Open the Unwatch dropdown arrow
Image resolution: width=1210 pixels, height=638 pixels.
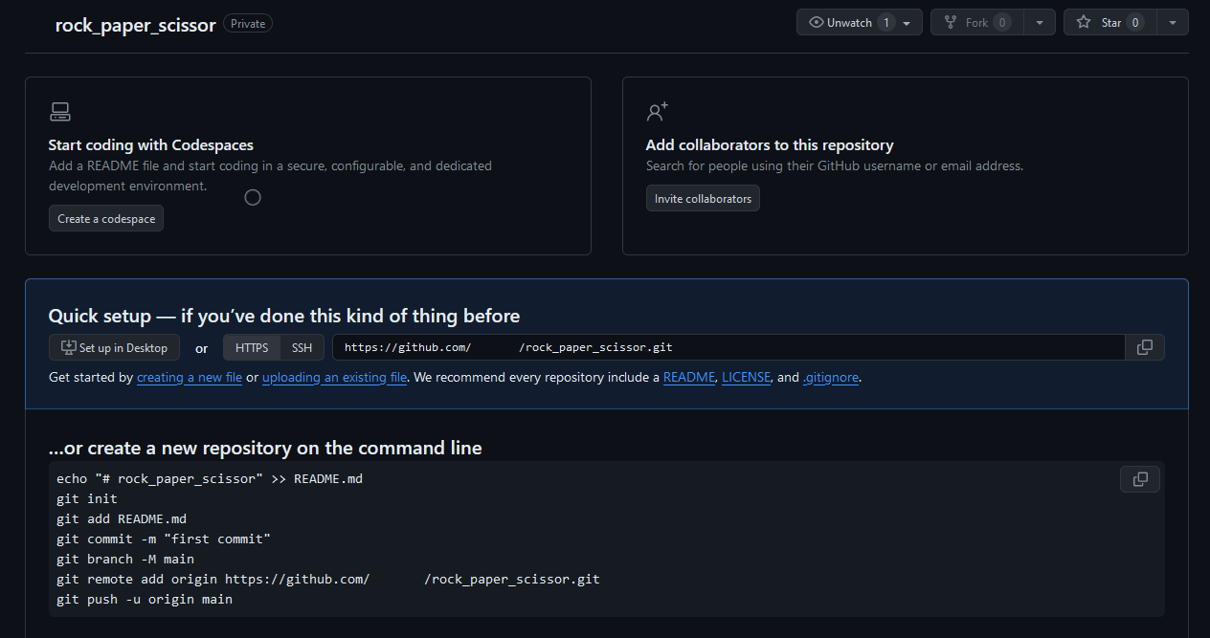(907, 22)
